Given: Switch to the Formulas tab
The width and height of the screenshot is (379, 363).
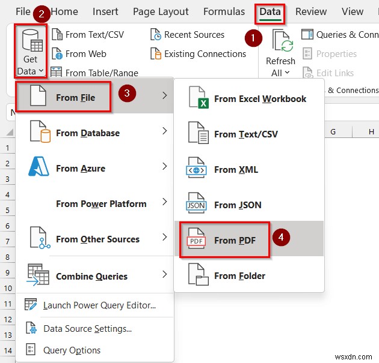Looking at the screenshot, I should coord(224,11).
